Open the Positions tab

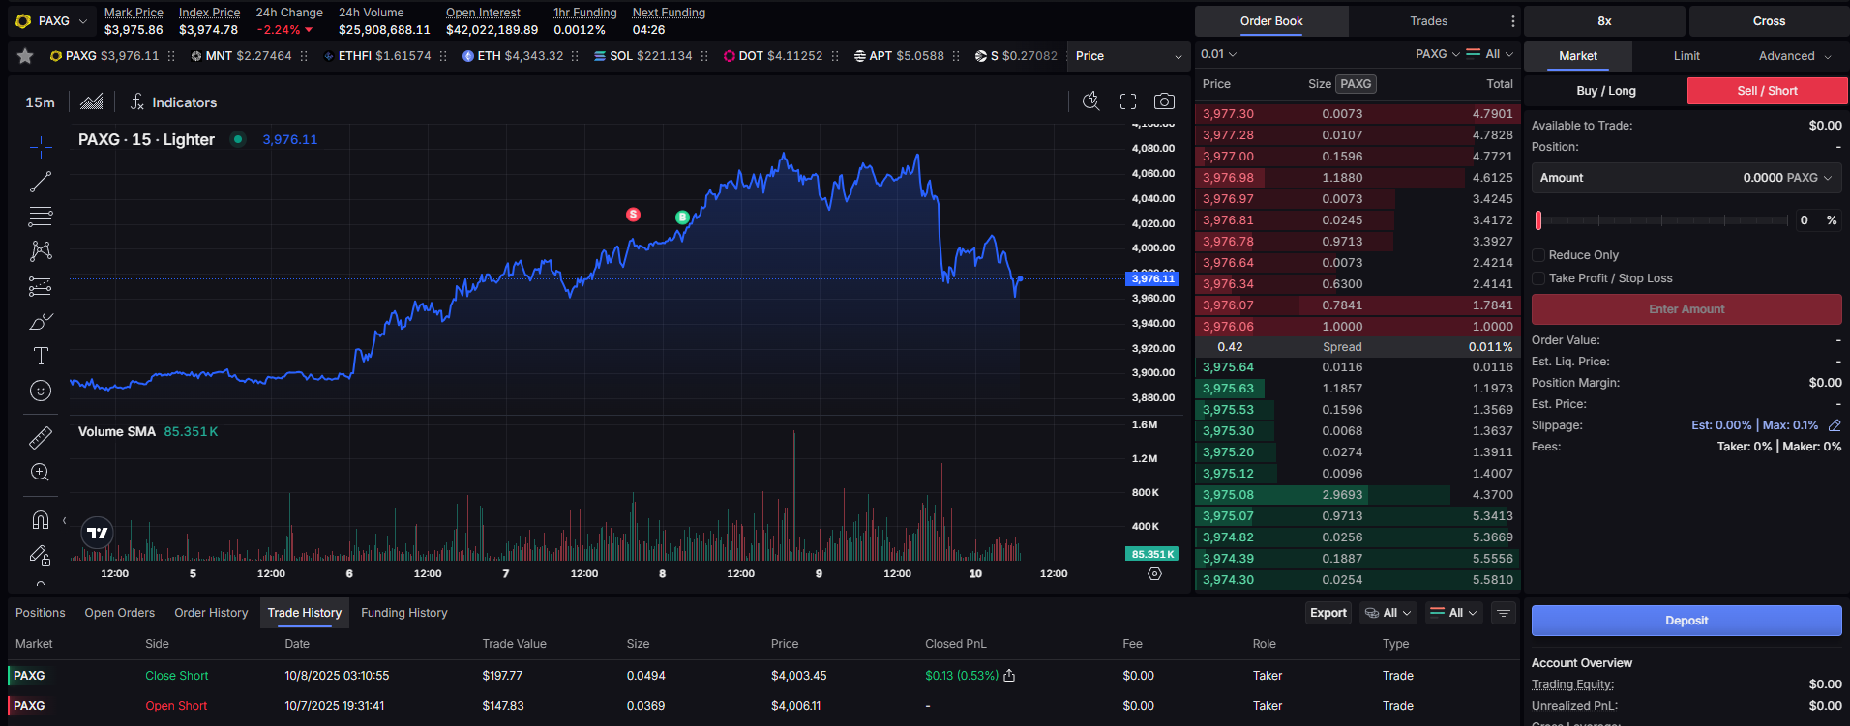41,613
